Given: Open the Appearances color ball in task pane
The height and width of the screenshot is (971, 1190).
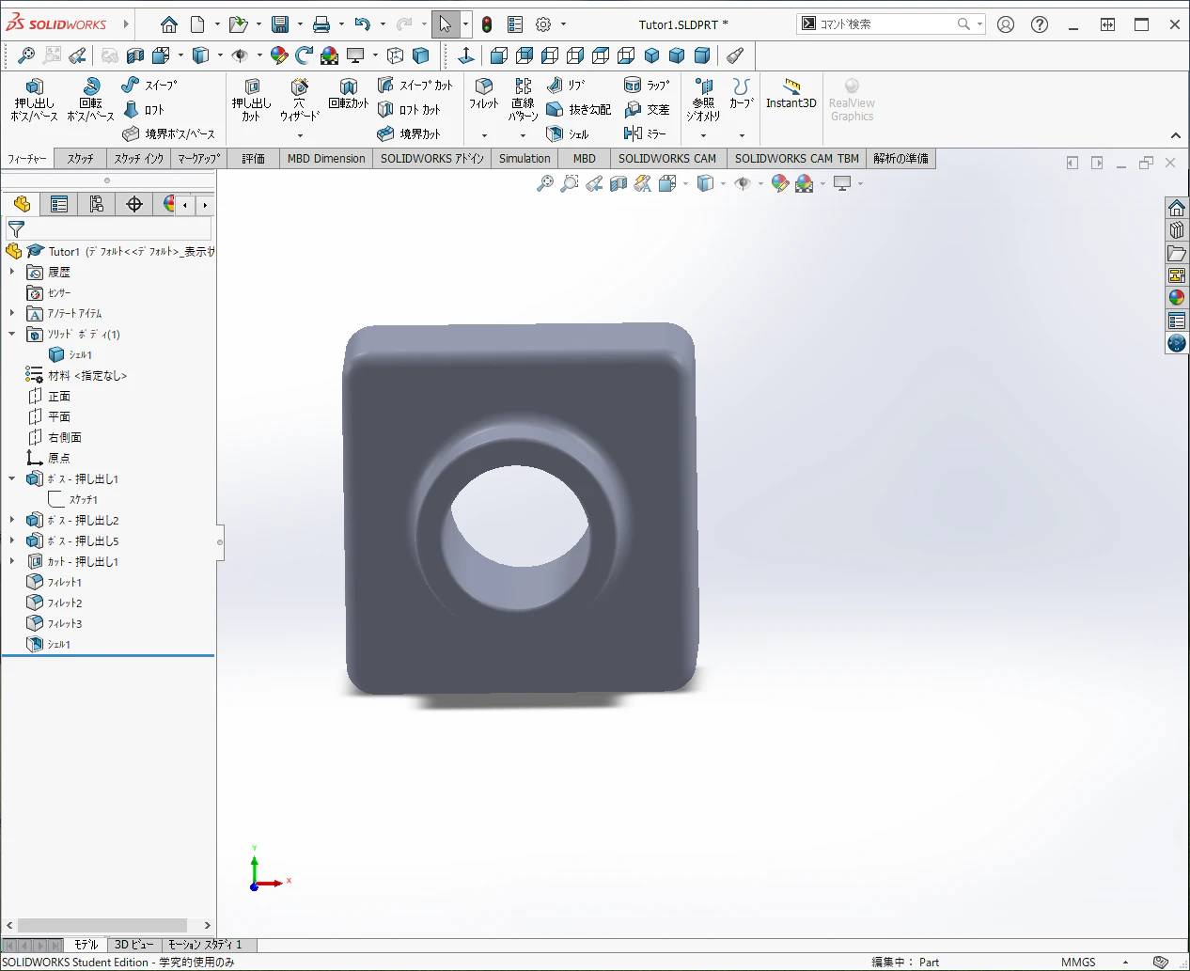Looking at the screenshot, I should click(x=1177, y=297).
